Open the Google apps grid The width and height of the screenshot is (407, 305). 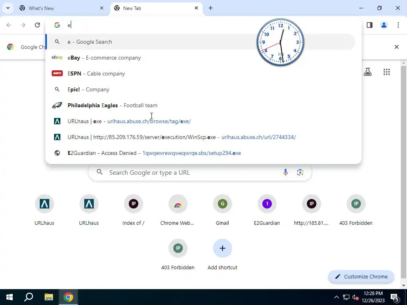pyautogui.click(x=386, y=72)
